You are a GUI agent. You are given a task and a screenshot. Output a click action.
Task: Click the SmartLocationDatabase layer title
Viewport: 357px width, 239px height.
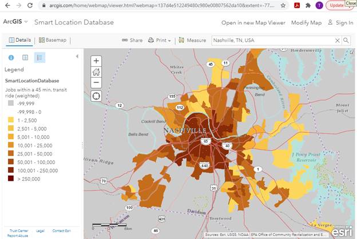32,81
